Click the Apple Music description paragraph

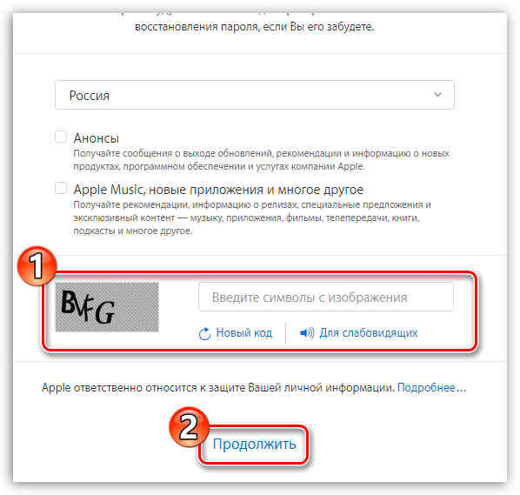(x=252, y=217)
